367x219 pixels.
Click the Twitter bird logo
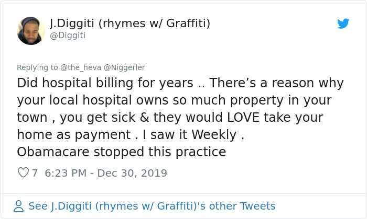coord(343,24)
